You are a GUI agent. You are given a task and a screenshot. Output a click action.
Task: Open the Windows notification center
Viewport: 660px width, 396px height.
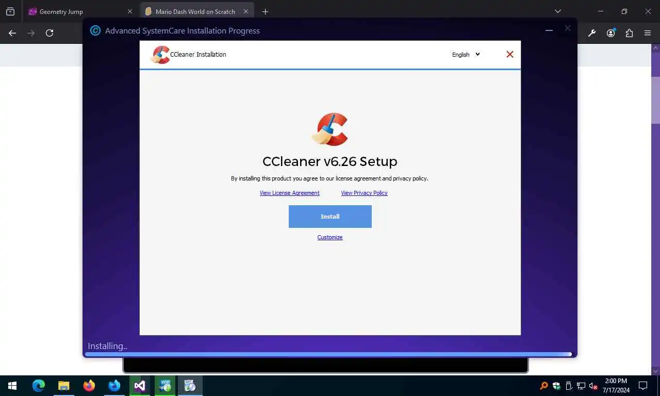click(x=643, y=386)
